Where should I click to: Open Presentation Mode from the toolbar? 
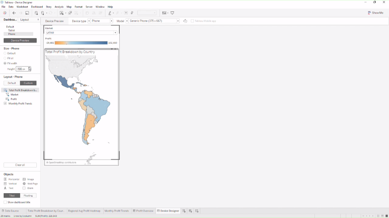tap(172, 13)
